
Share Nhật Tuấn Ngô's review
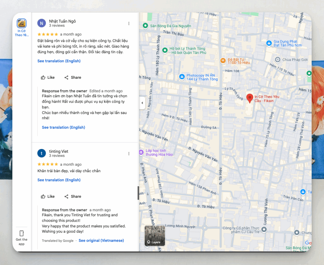click(x=73, y=77)
